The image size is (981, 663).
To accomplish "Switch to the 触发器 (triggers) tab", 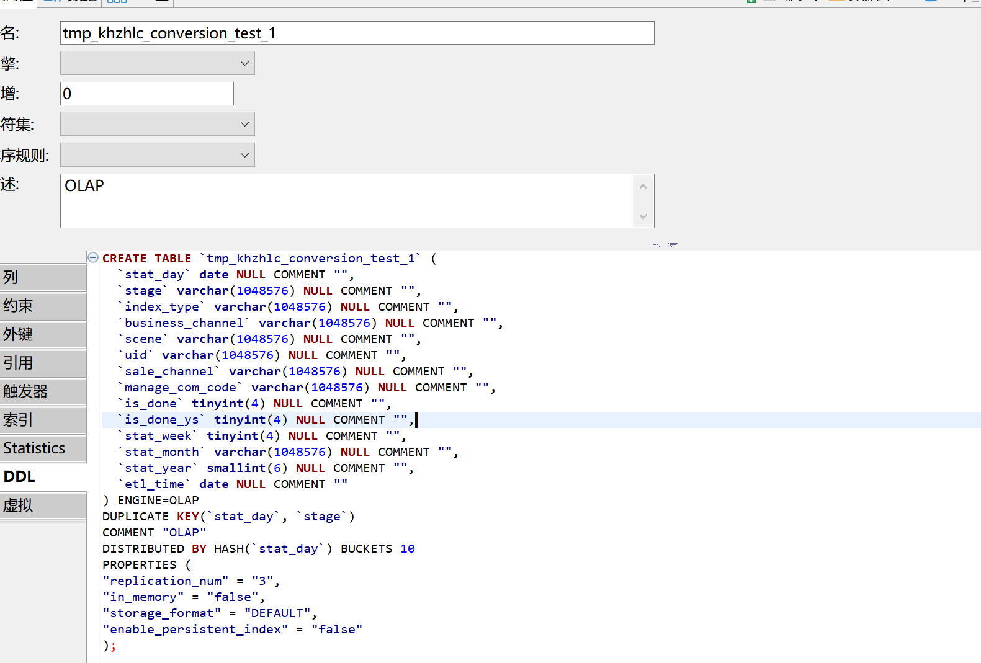I will [43, 391].
